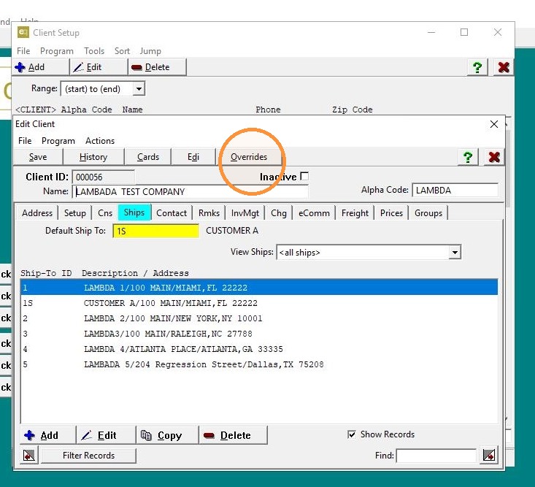Switch to the Prices tab
The width and height of the screenshot is (535, 487).
pyautogui.click(x=391, y=213)
